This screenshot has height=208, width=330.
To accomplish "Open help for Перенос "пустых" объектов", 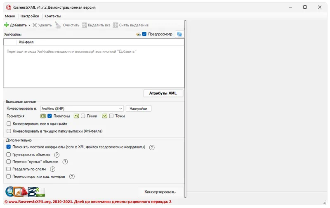I will click(x=65, y=162).
